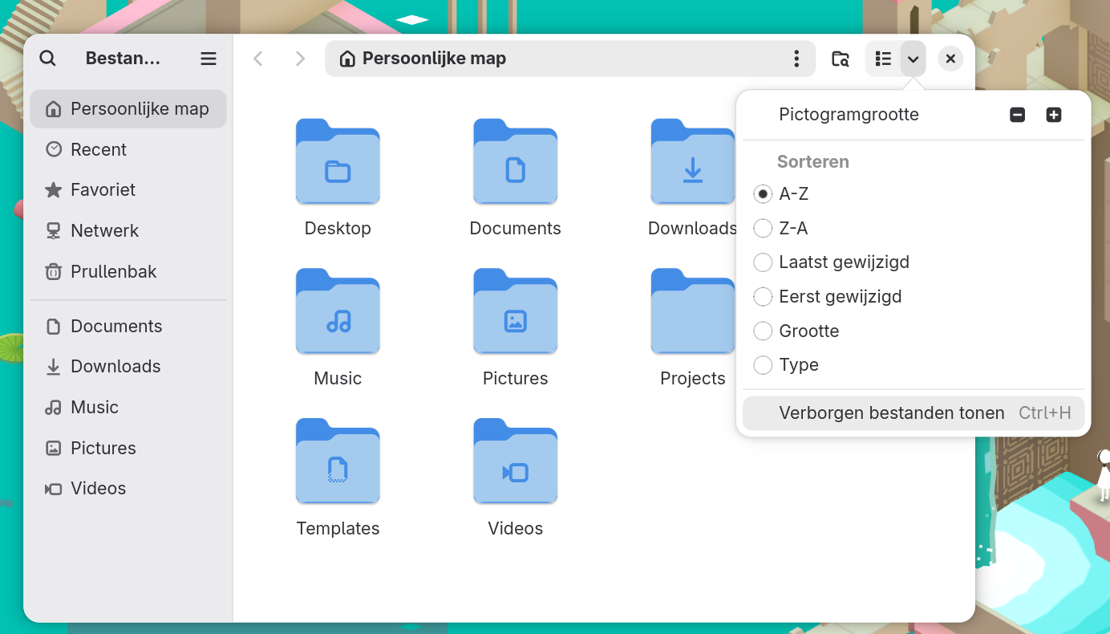Select Laatst gewijzigd sort option

pos(763,262)
